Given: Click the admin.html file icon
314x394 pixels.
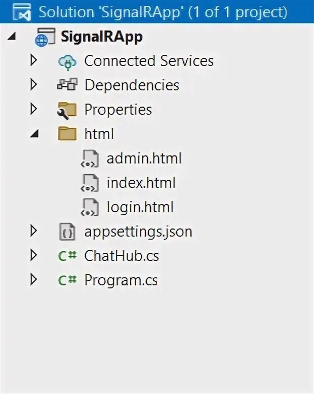Looking at the screenshot, I should pyautogui.click(x=89, y=158).
